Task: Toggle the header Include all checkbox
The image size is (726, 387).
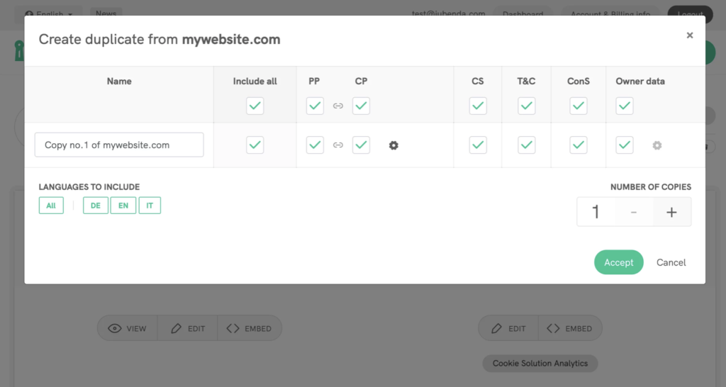Action: coord(255,106)
